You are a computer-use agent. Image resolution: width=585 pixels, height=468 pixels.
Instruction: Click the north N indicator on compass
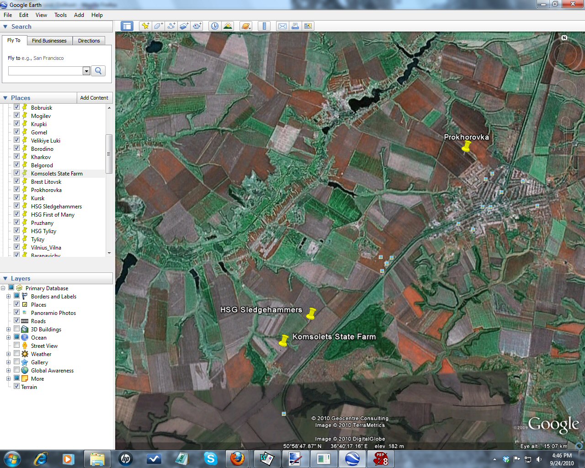coord(564,38)
